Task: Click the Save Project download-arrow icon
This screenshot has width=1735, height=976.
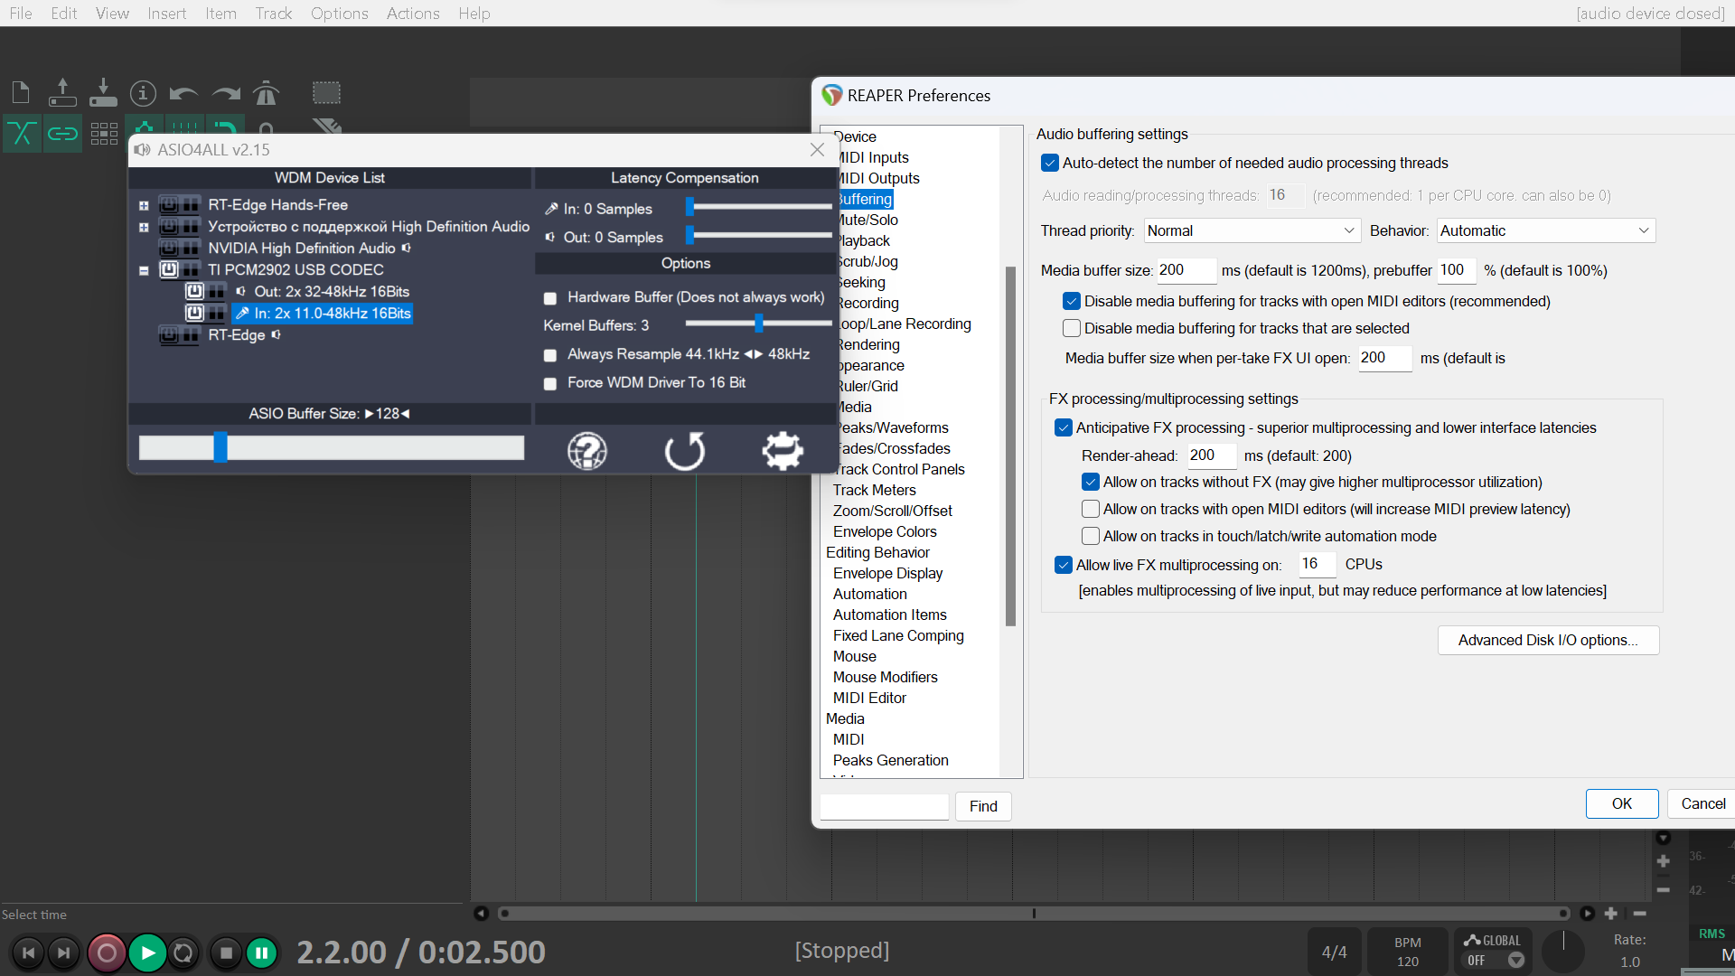Action: (103, 92)
